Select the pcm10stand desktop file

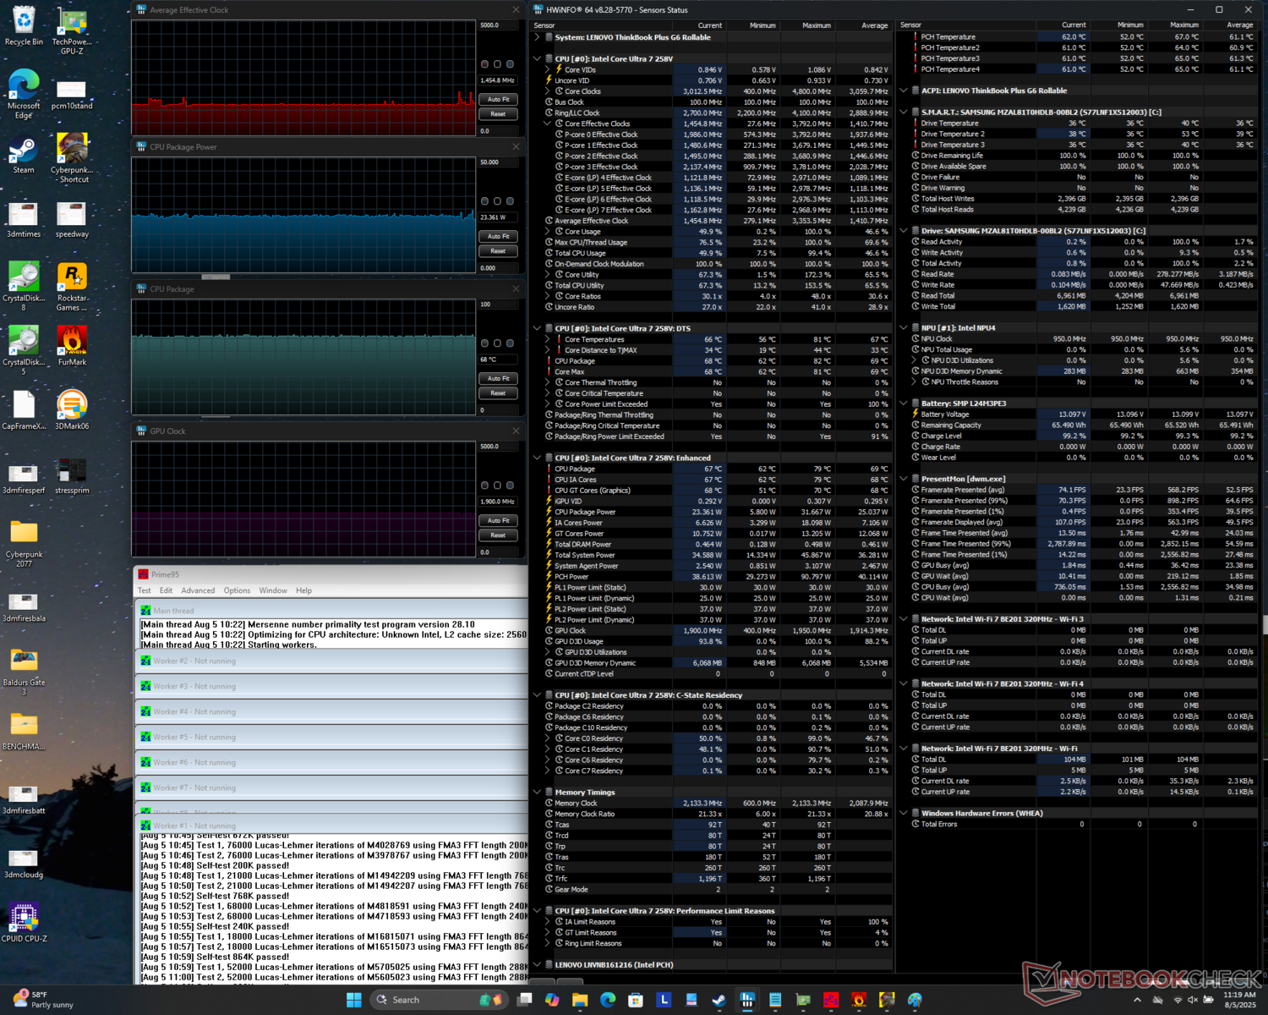coord(72,94)
